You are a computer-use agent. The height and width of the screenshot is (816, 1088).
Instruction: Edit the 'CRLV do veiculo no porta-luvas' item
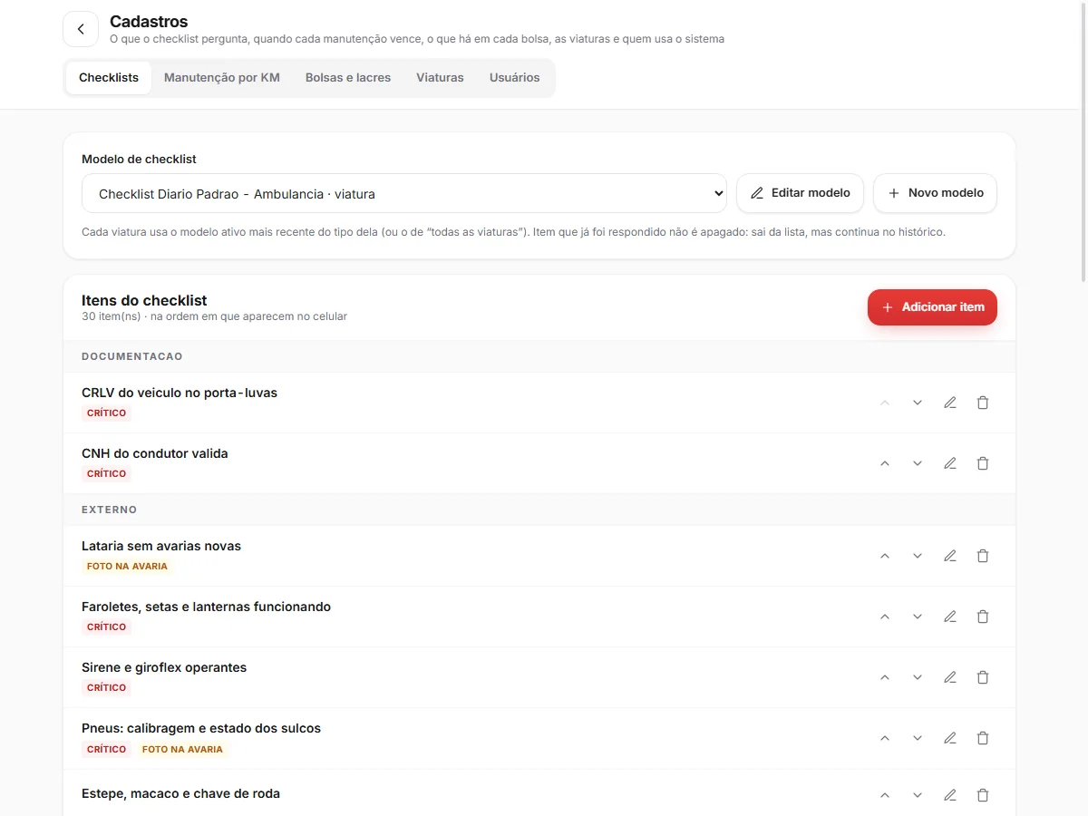[950, 403]
